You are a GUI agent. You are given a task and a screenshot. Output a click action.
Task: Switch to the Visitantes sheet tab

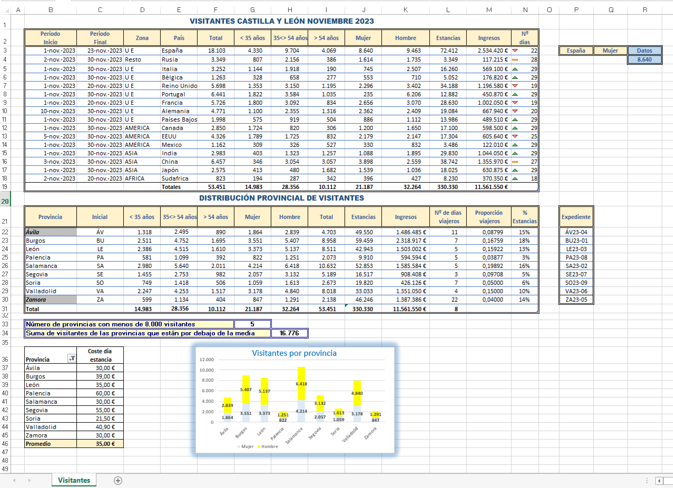click(74, 480)
